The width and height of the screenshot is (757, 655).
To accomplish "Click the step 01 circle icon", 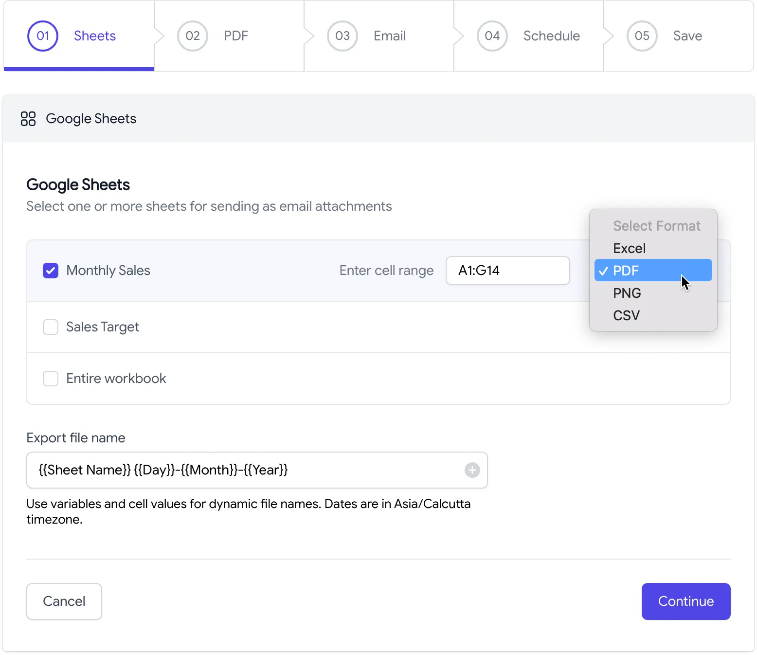I will [x=43, y=36].
